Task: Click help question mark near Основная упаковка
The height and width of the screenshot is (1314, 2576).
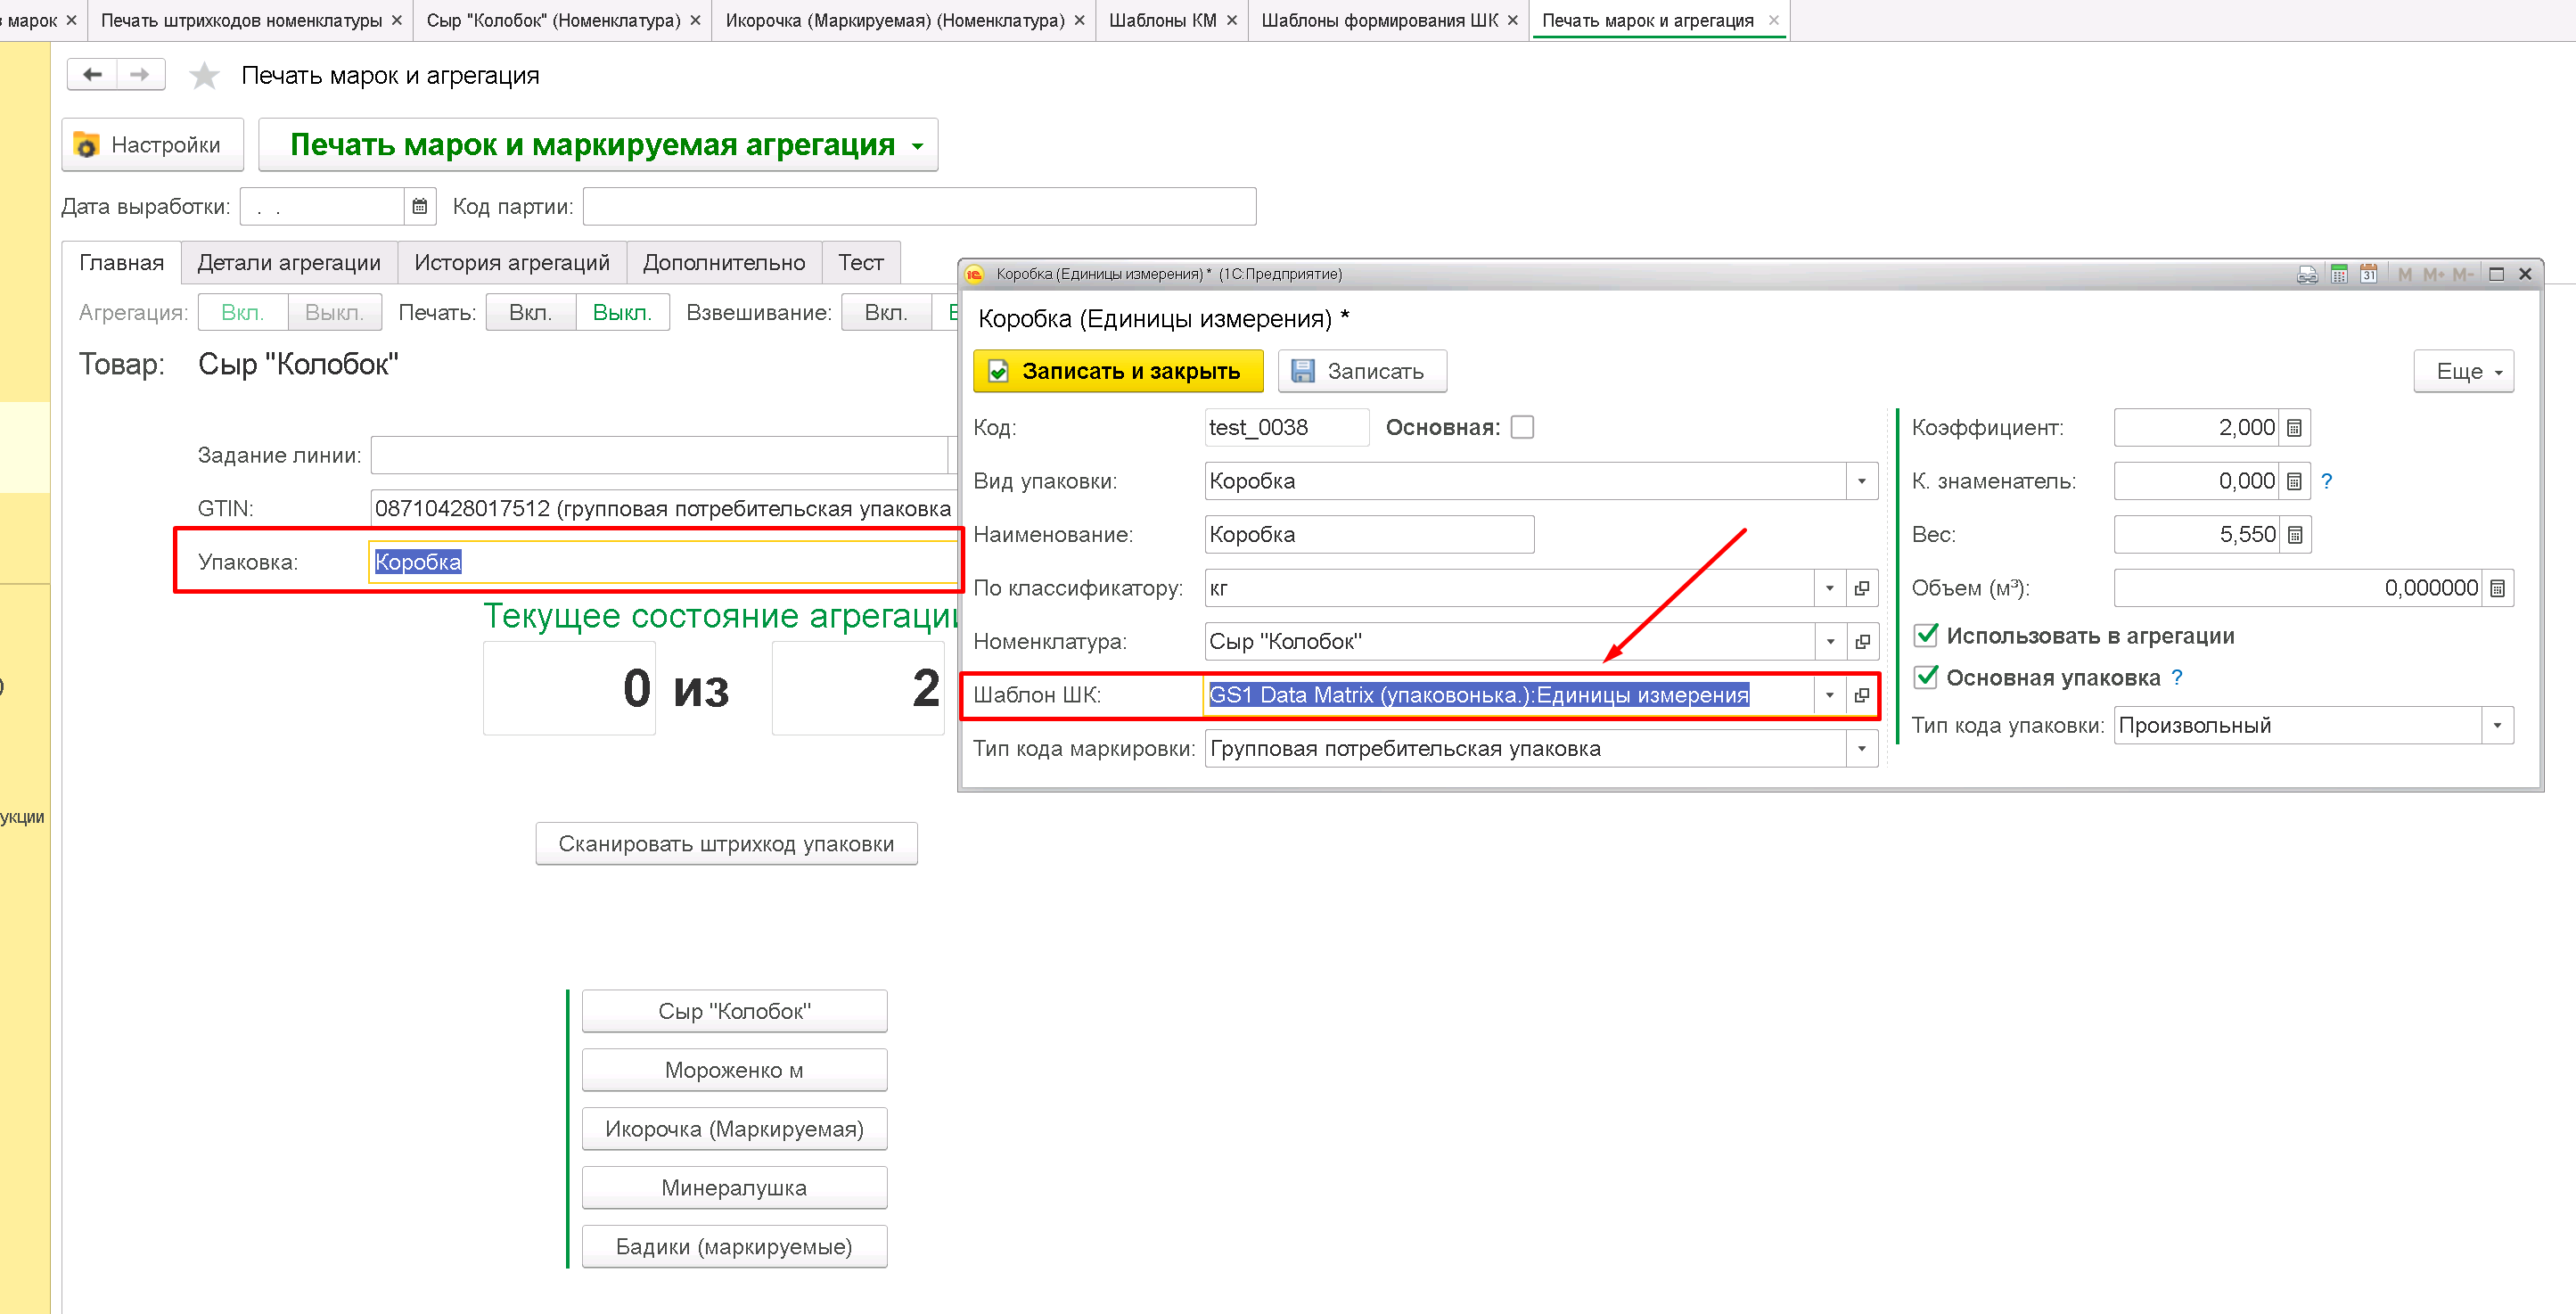Action: click(x=2177, y=678)
